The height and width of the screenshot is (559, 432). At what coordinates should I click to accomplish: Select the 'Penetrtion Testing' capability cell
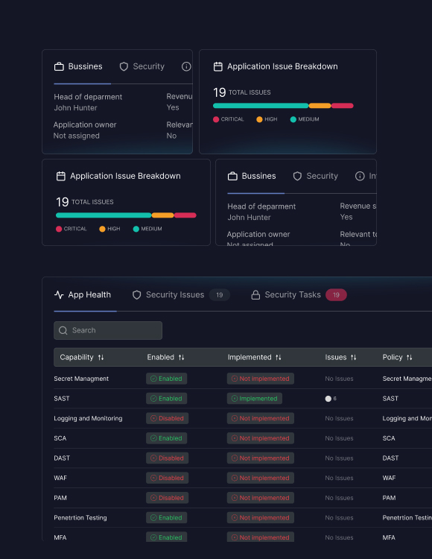click(80, 518)
